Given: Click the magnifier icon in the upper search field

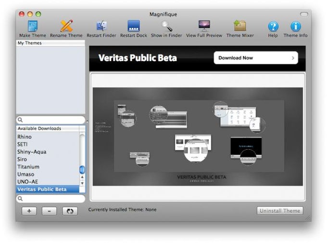Looking at the screenshot, I should coord(20,120).
